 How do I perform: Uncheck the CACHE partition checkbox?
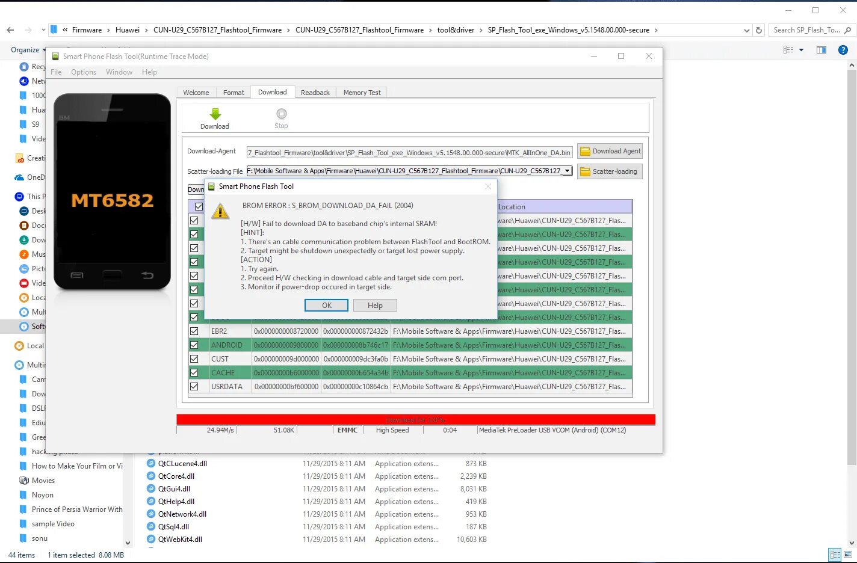pos(194,372)
